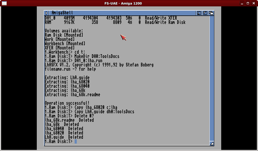
Task: Click the 'Read/Write XFER' entry in DH1_0 row
Action: pos(161,18)
